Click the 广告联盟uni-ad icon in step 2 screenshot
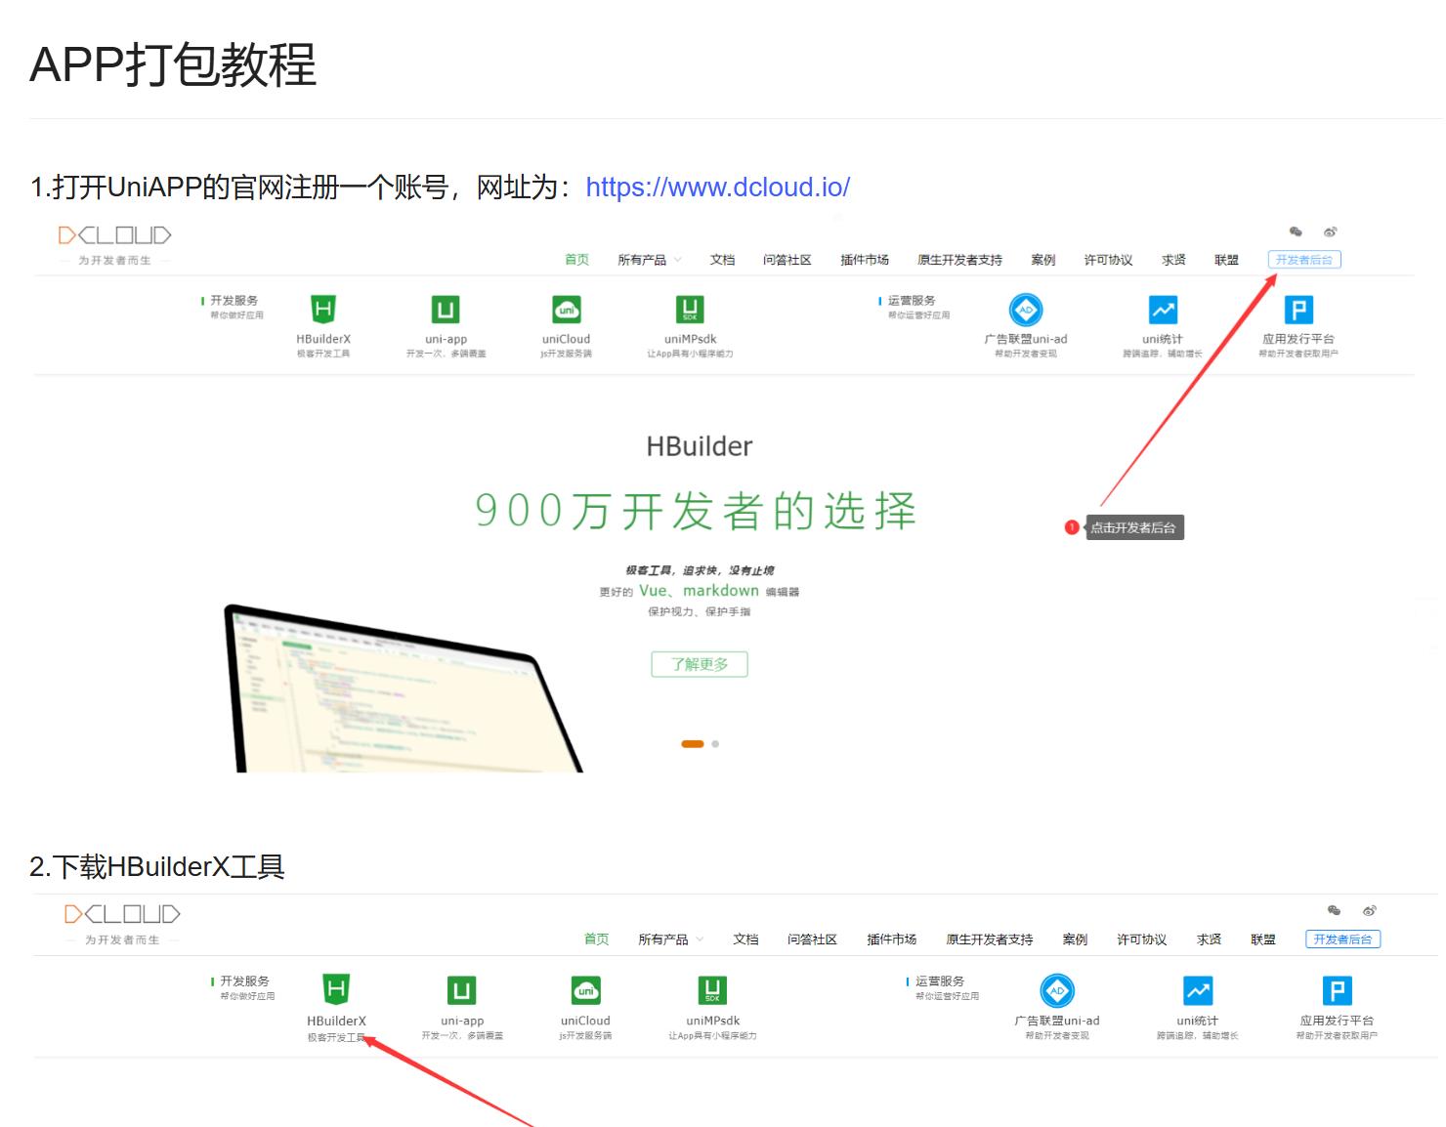Screen dimensions: 1446x1127 point(1057,990)
